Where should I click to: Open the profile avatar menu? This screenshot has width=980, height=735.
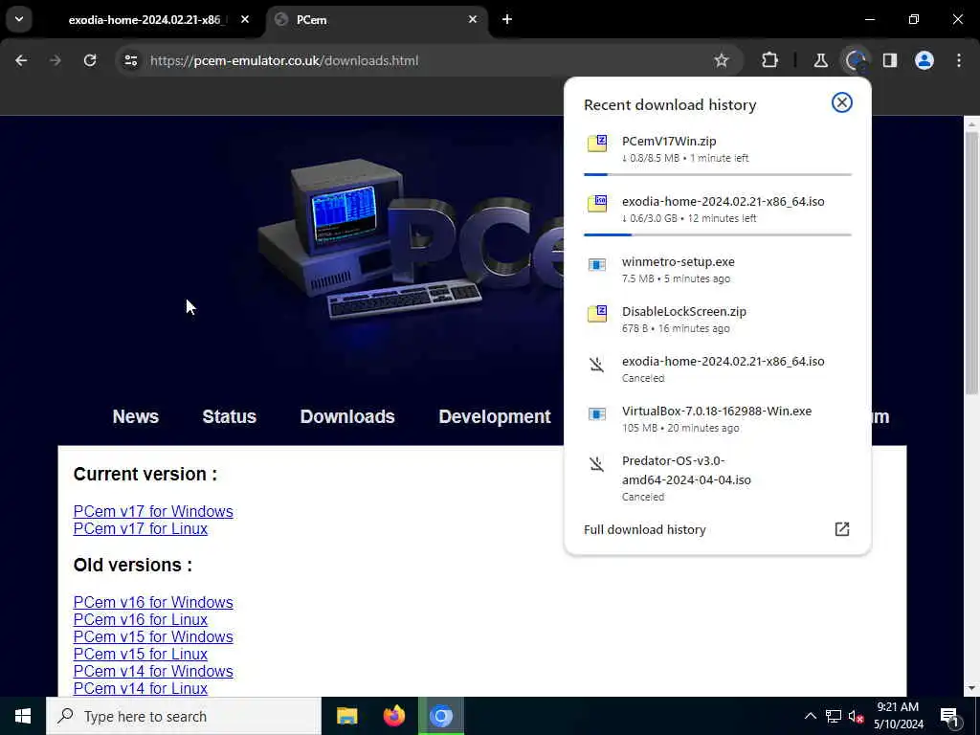point(924,60)
